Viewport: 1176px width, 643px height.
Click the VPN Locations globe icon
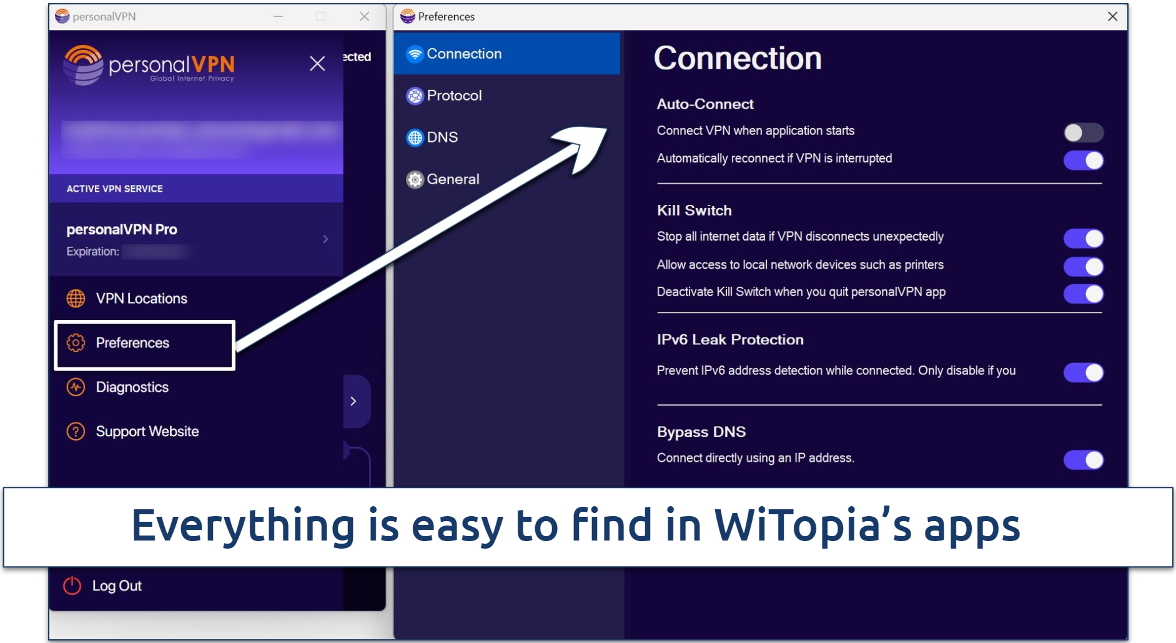coord(76,299)
